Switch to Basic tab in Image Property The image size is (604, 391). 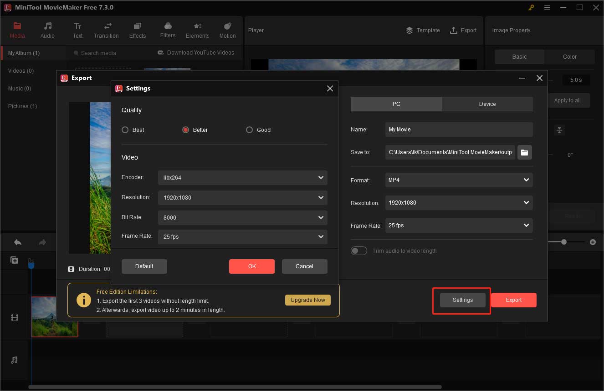[519, 57]
